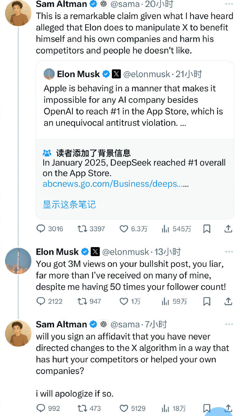Share Sam Altman's quote post

coord(228,229)
